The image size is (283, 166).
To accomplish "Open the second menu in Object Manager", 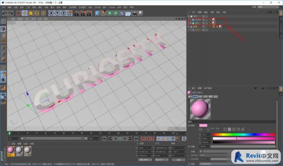I will click(199, 12).
